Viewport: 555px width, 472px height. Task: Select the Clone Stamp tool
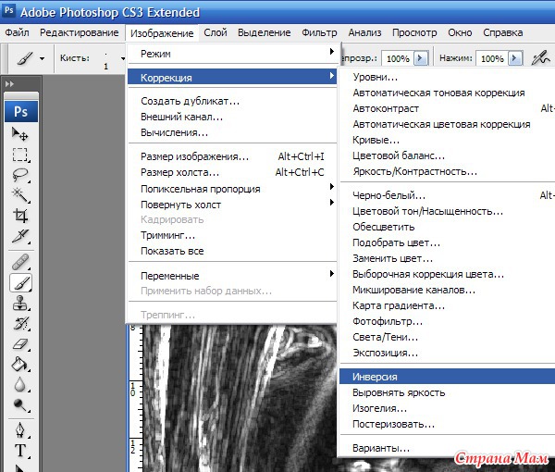20,303
